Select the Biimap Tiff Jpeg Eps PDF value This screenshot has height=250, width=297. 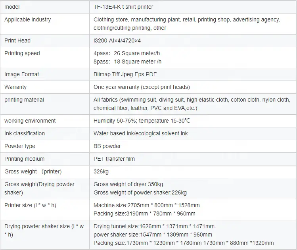[125, 74]
